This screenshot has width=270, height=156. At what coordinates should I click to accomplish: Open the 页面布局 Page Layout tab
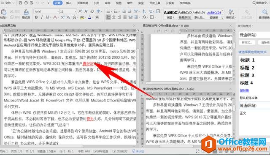coord(83,3)
